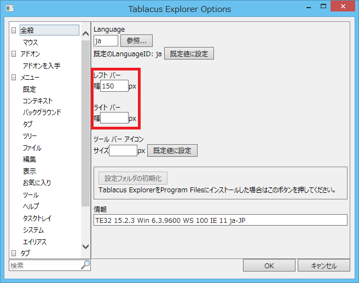Open the タスクトレイ menu settings
The image size is (359, 283).
tap(37, 219)
